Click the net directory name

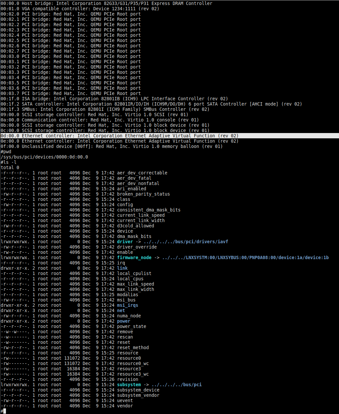pyautogui.click(x=121, y=310)
